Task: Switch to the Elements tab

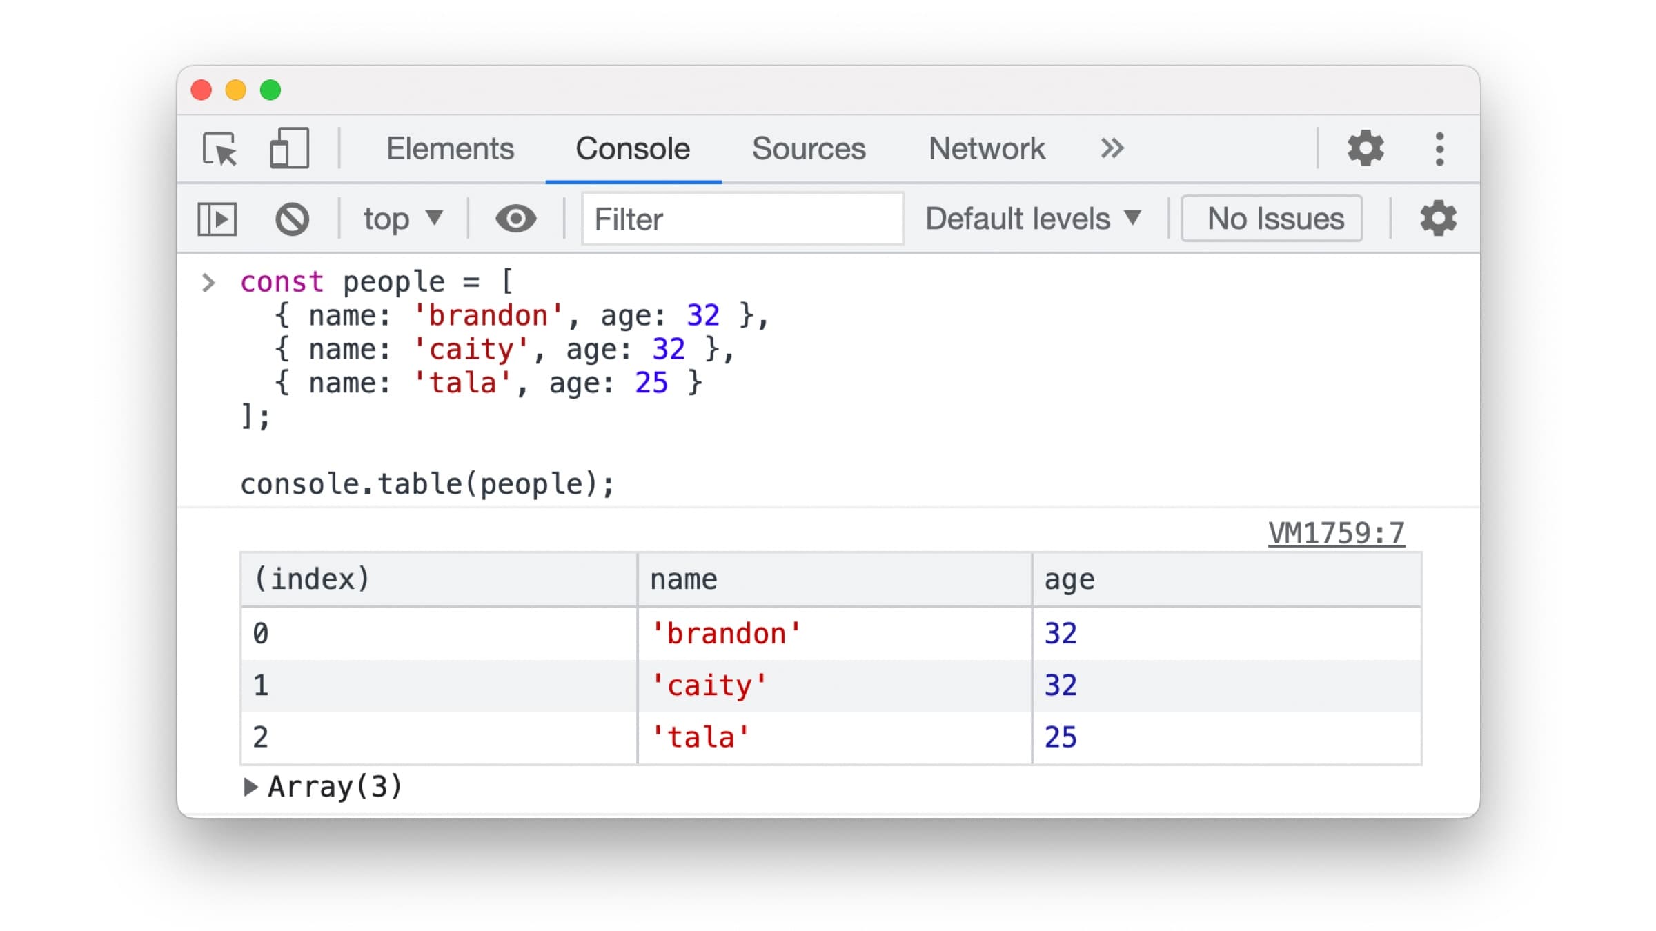Action: point(450,149)
